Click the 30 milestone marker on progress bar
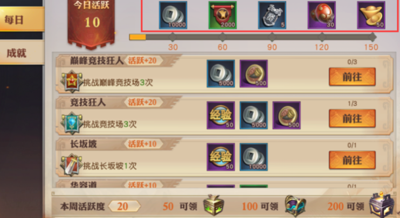400x218 pixels. pos(173,37)
